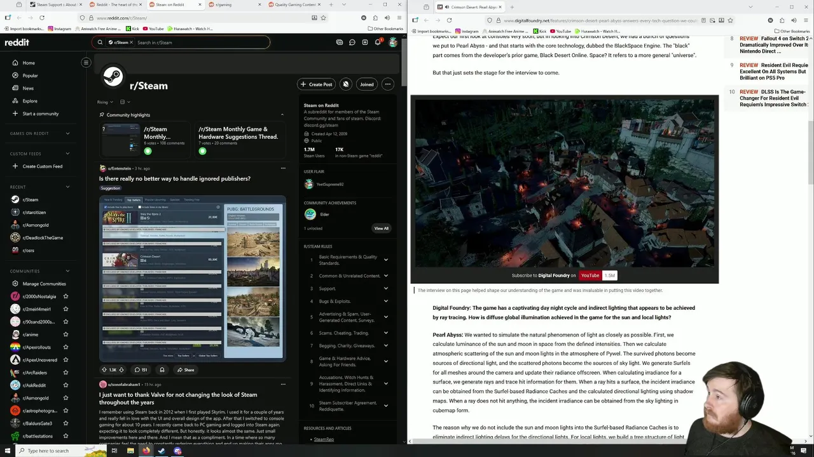Open the 151 comments on publishers post
The image size is (814, 457).
[x=141, y=369]
